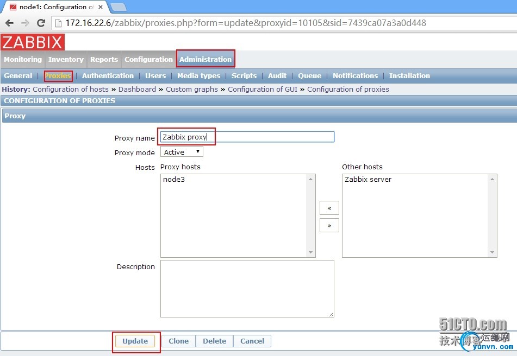
Task: Go to Authentication submenu
Action: click(x=108, y=75)
